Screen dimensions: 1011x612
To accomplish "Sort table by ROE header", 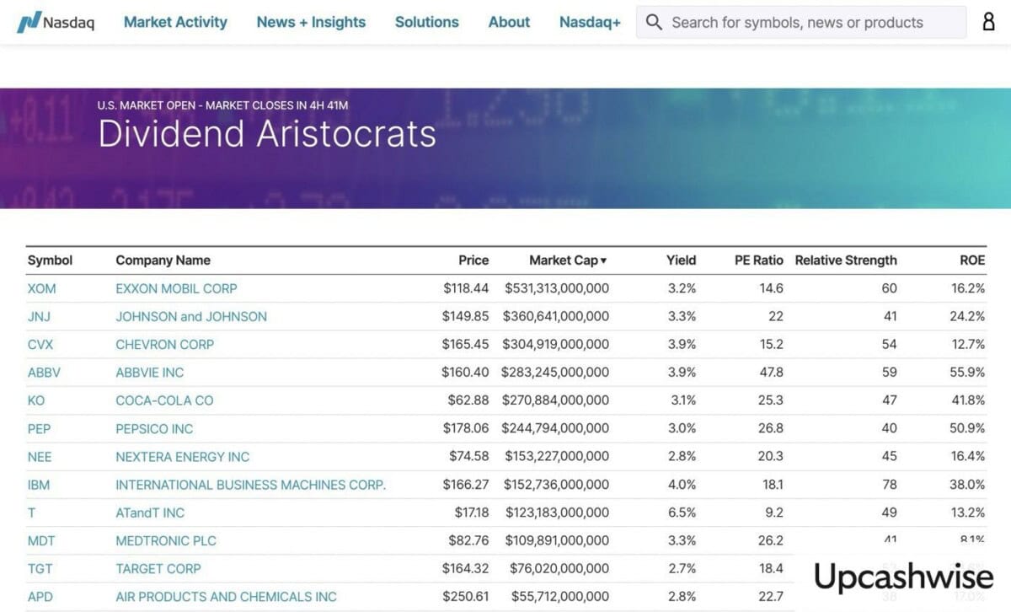I will tap(972, 260).
